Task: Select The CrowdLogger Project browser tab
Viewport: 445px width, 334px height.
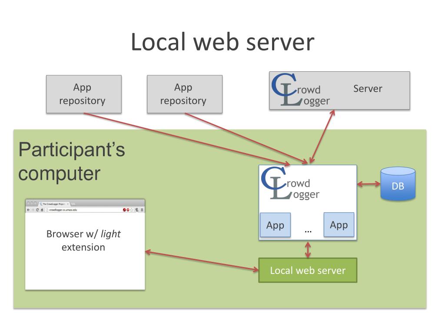Action: coord(54,204)
